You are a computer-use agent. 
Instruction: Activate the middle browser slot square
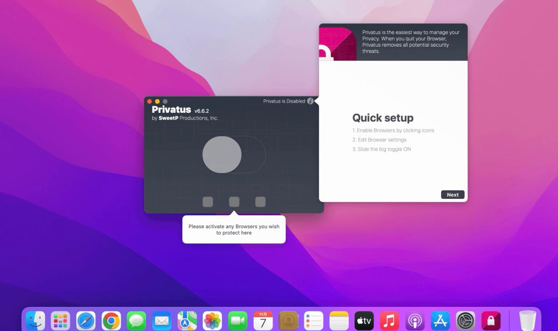coord(234,202)
